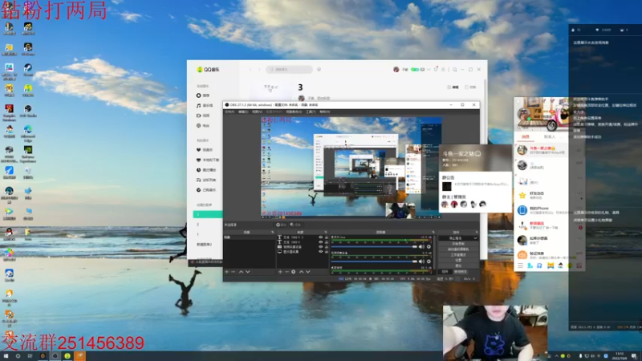
Task: Click the OBS audio mixer scrollbar
Action: [434, 252]
